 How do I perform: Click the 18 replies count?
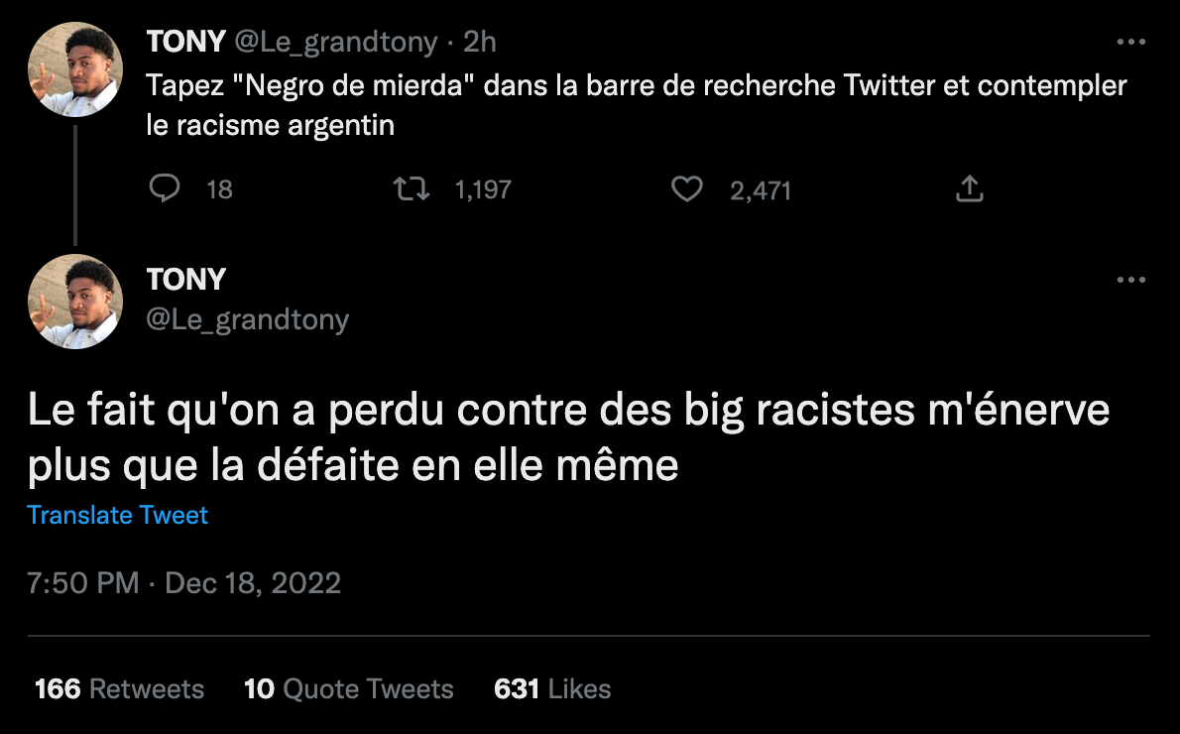click(219, 189)
